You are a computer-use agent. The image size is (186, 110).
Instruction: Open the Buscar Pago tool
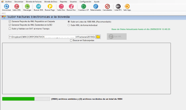click(x=50, y=7)
